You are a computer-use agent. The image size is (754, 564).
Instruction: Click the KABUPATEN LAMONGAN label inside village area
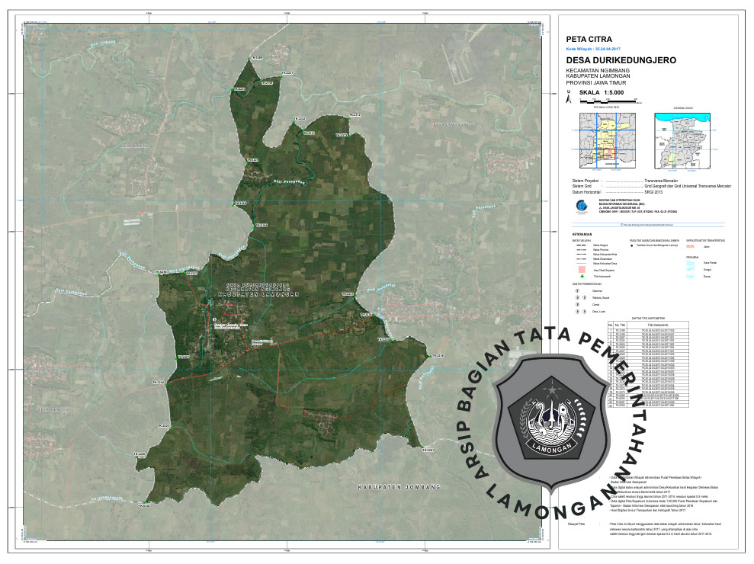click(x=259, y=293)
